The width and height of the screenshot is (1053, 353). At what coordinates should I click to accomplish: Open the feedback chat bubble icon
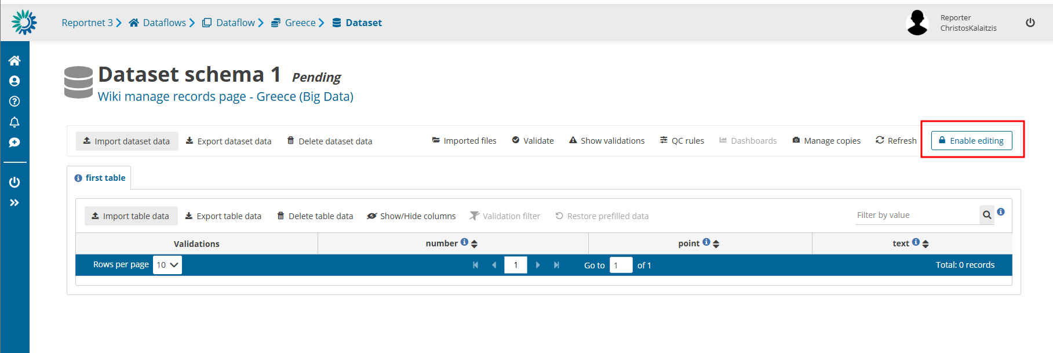click(14, 143)
